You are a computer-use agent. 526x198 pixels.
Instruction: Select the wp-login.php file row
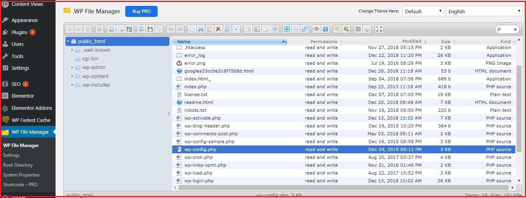pyautogui.click(x=344, y=181)
